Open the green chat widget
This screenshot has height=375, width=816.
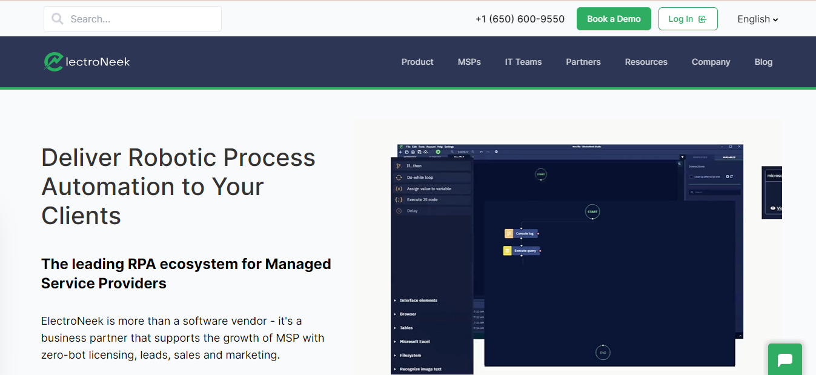(x=784, y=360)
